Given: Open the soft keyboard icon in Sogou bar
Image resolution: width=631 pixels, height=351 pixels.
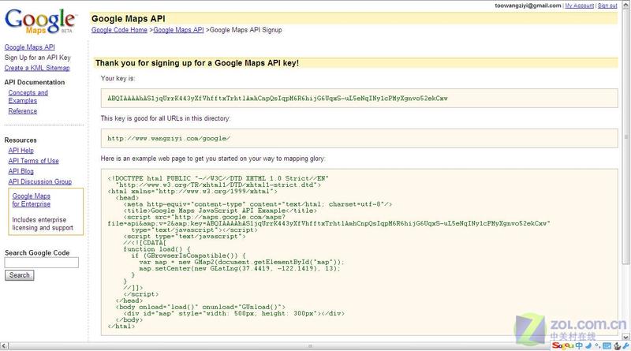Looking at the screenshot, I should (607, 345).
